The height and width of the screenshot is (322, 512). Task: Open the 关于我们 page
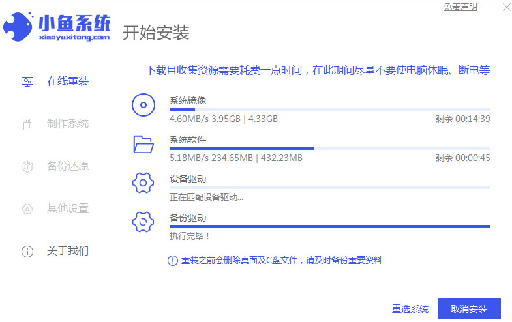click(x=67, y=251)
